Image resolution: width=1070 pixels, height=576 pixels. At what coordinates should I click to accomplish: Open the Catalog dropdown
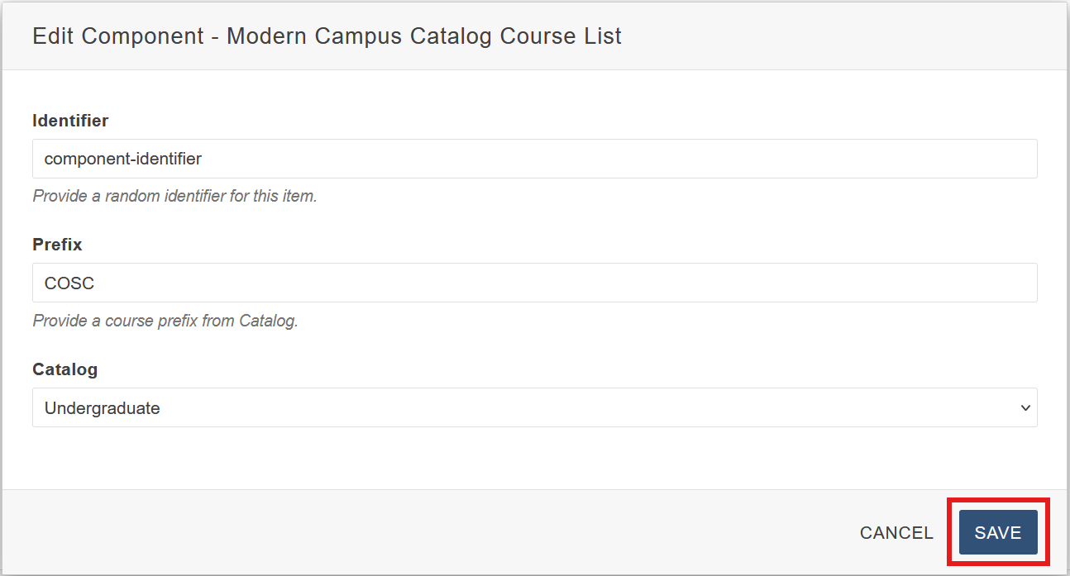pos(534,407)
